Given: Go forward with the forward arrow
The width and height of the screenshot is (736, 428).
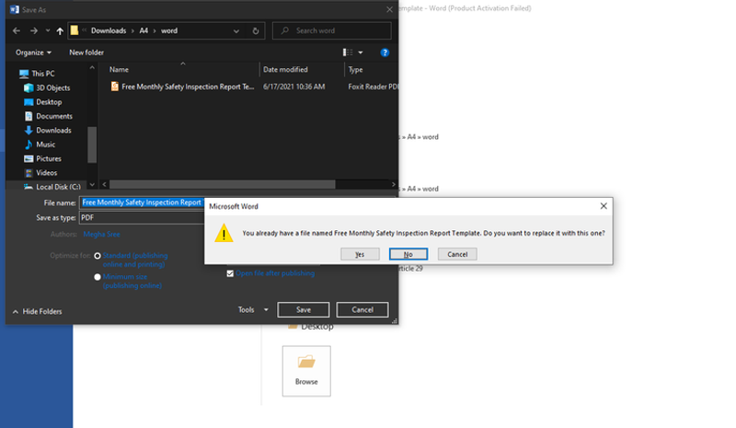Looking at the screenshot, I should 33,30.
